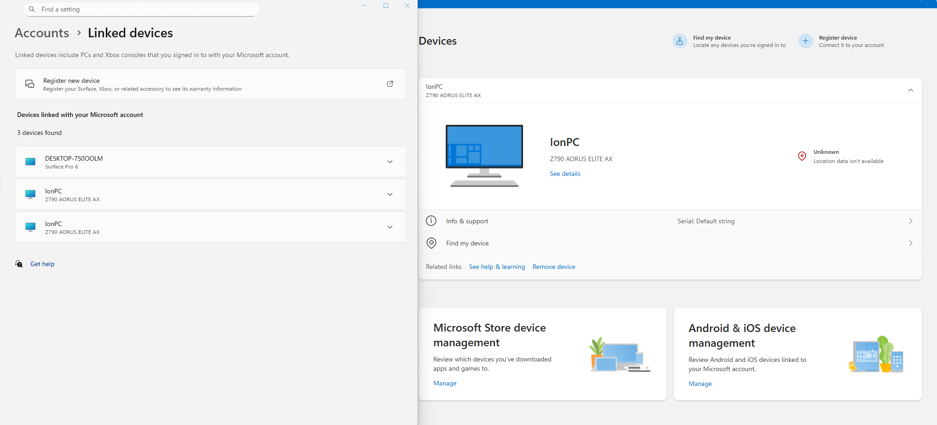Click Manage under Microsoft Store device management

tap(445, 383)
